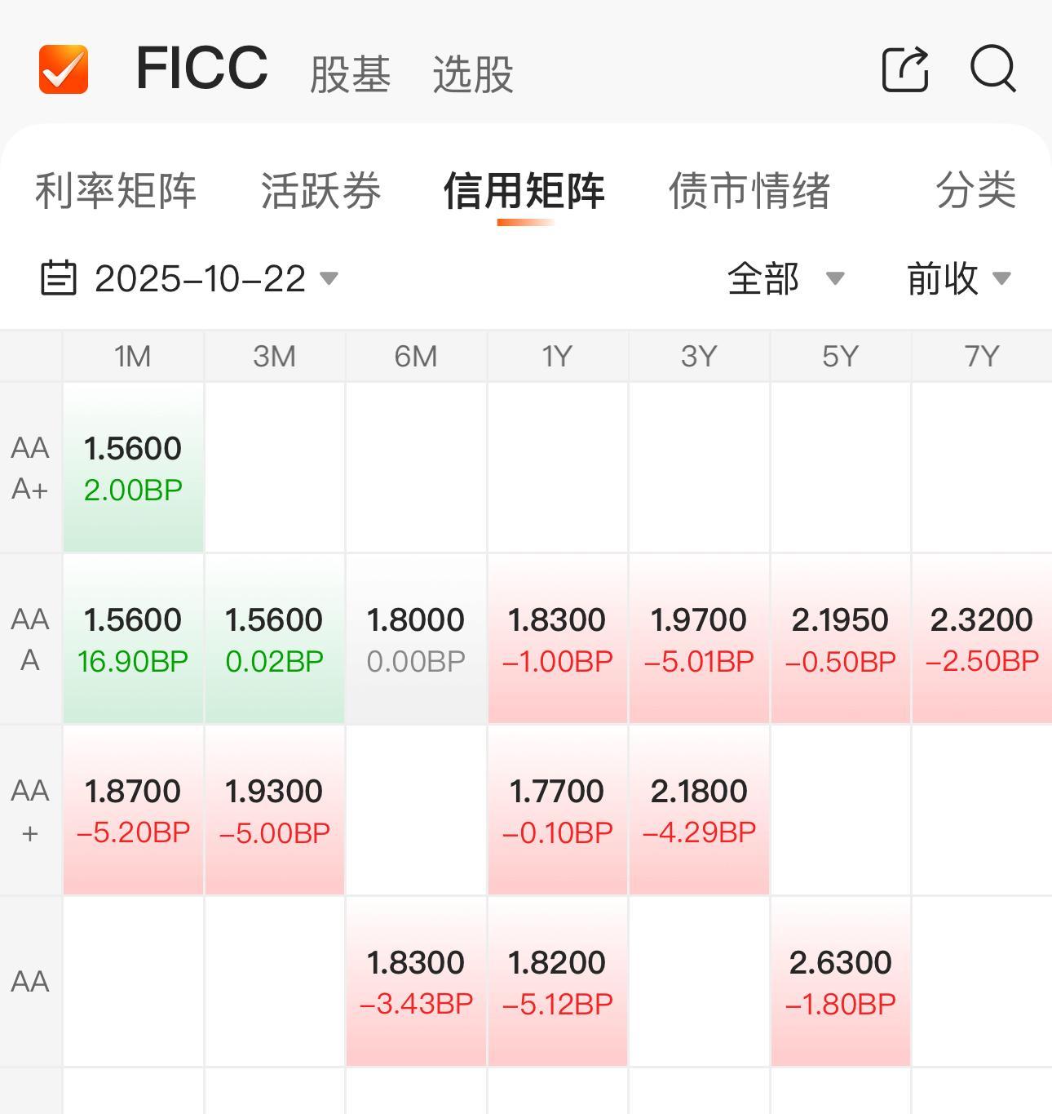Toggle selection on AAA+ 1M green cell

132,468
